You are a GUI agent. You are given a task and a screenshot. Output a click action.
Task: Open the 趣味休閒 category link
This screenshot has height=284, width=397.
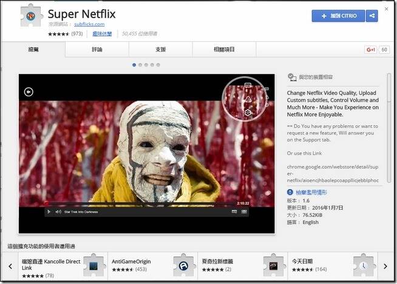pos(102,33)
